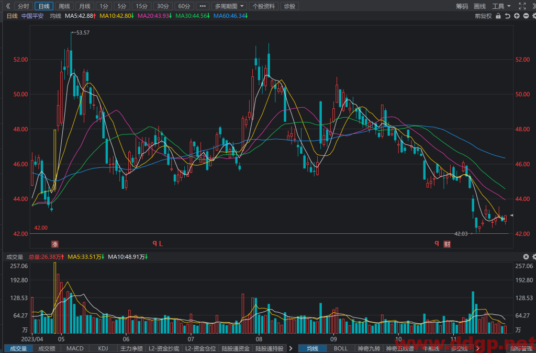Select BOLL main indicator tab

coord(340,349)
